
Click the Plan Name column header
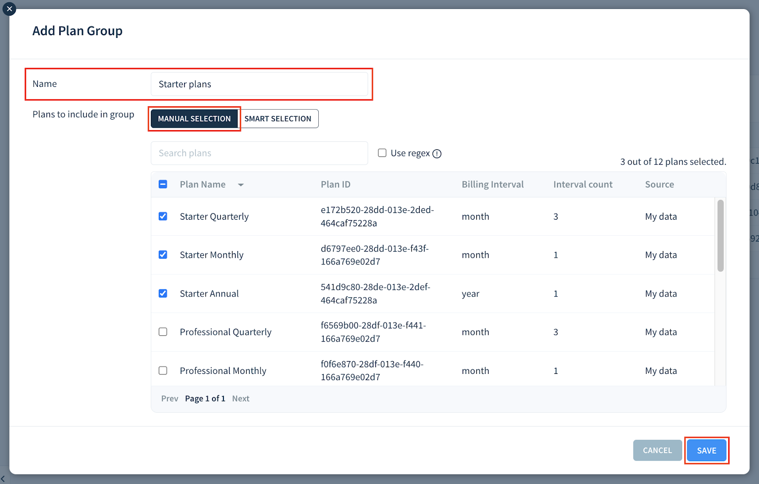pos(203,185)
